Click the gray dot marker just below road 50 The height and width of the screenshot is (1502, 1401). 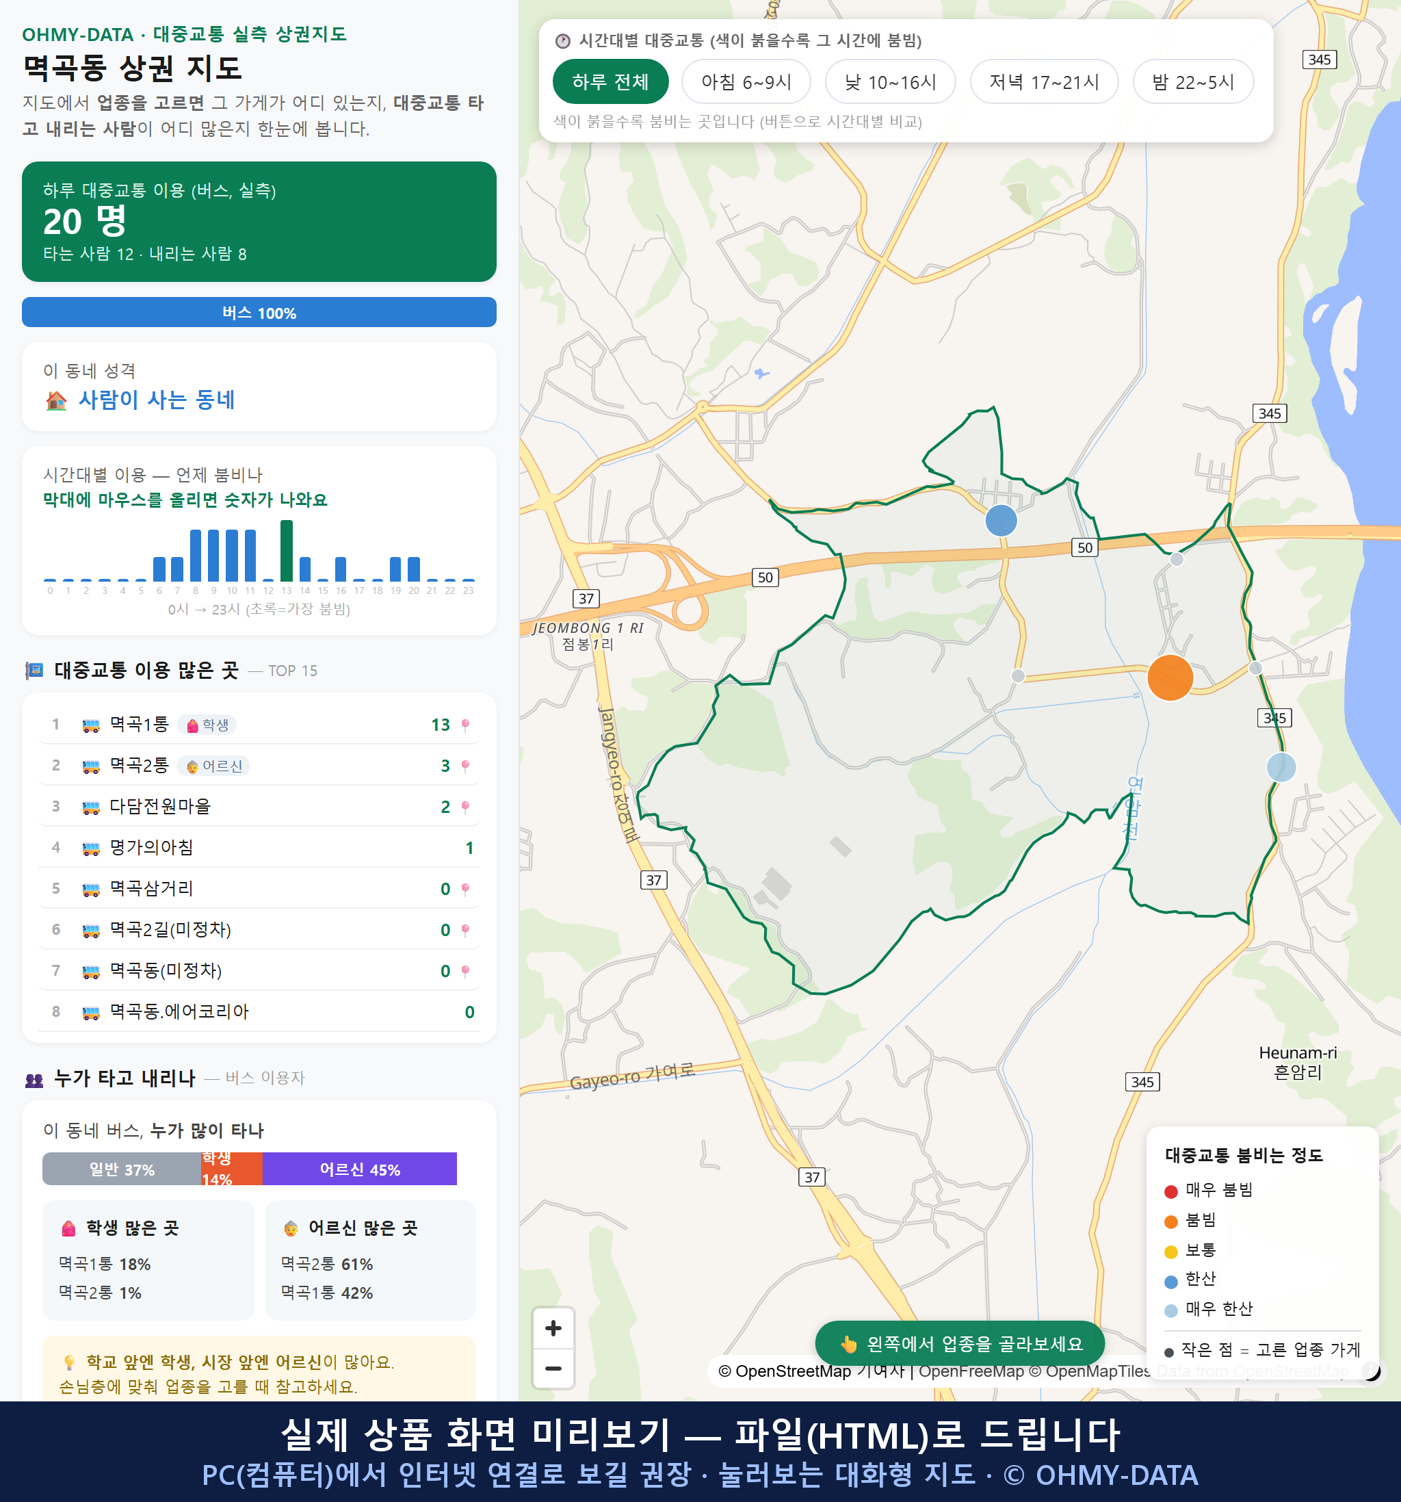coord(1177,559)
